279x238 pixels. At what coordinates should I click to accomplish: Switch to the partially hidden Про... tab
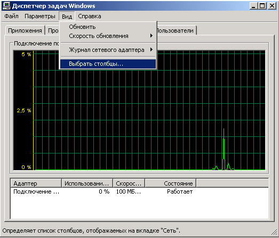click(53, 30)
